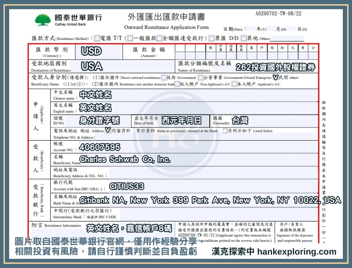Image resolution: width=352 pixels, height=268 pixels.
Task: Click the 存戶/負責人 signature label
Action: 291,224
